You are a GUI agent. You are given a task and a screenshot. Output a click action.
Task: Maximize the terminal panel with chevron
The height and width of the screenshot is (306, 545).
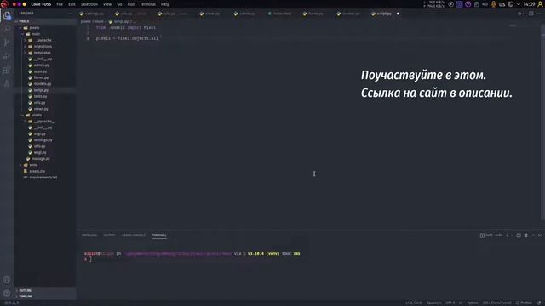pos(533,235)
